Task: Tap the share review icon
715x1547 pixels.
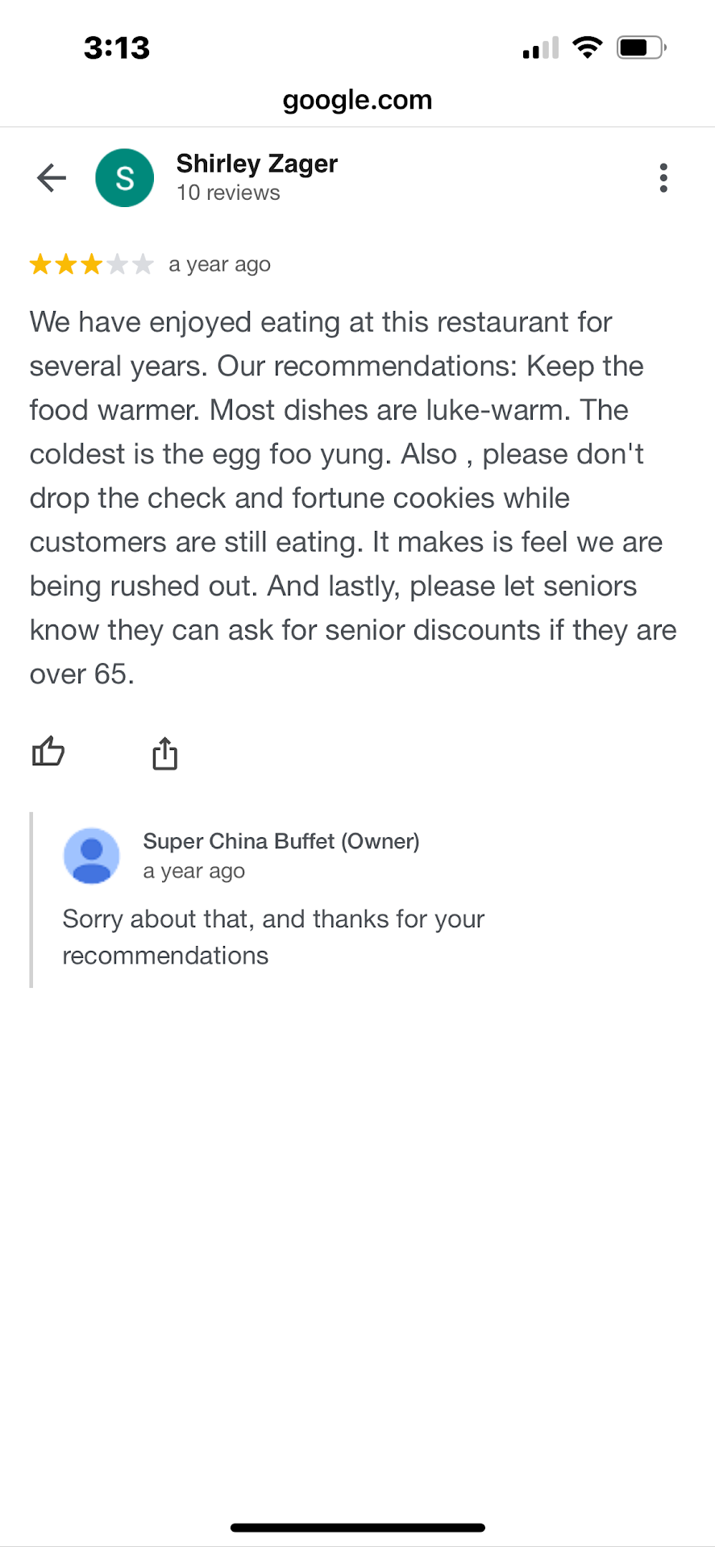Action: (x=165, y=754)
